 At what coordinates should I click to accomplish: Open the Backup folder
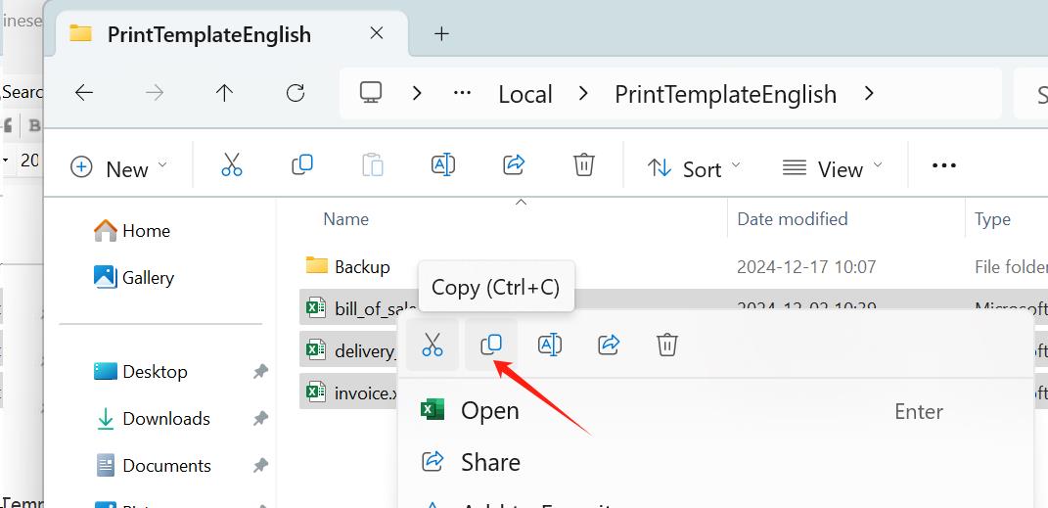(361, 266)
